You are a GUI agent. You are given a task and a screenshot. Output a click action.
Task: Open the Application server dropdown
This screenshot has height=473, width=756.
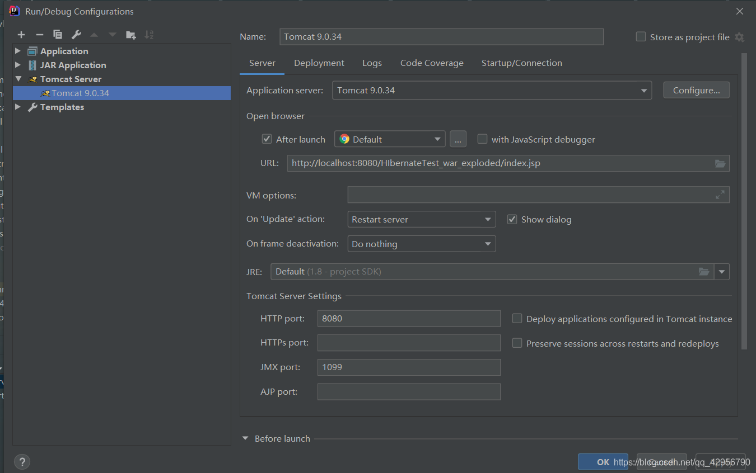coord(492,90)
